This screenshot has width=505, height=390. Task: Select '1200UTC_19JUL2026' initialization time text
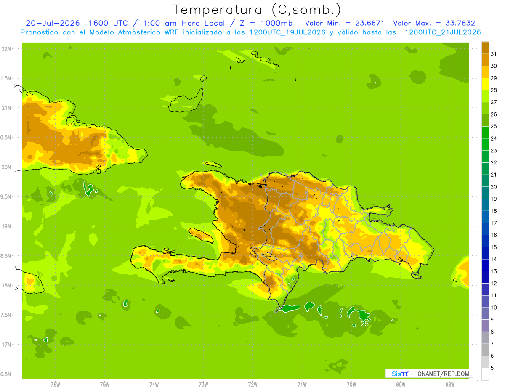[x=287, y=32]
